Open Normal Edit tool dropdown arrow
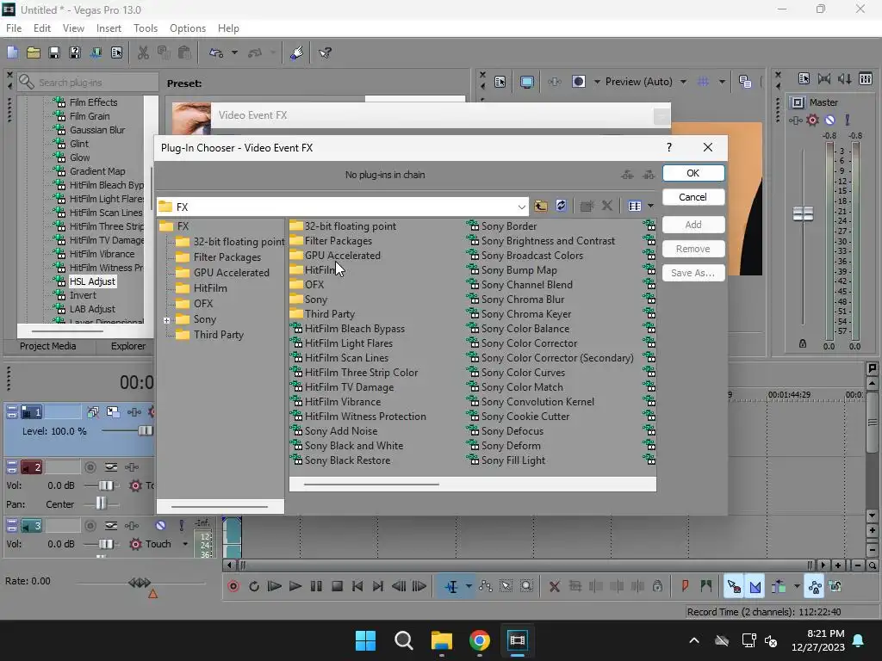This screenshot has width=882, height=661. [x=469, y=586]
